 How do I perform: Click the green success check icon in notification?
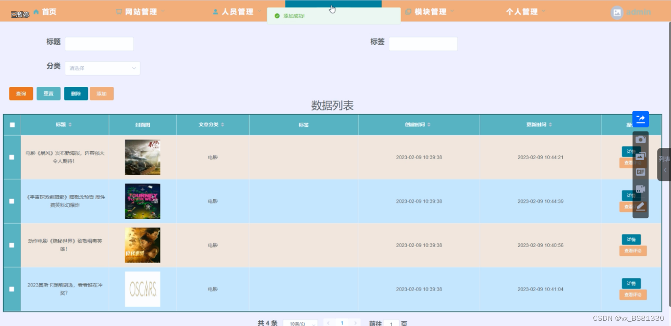coord(277,16)
